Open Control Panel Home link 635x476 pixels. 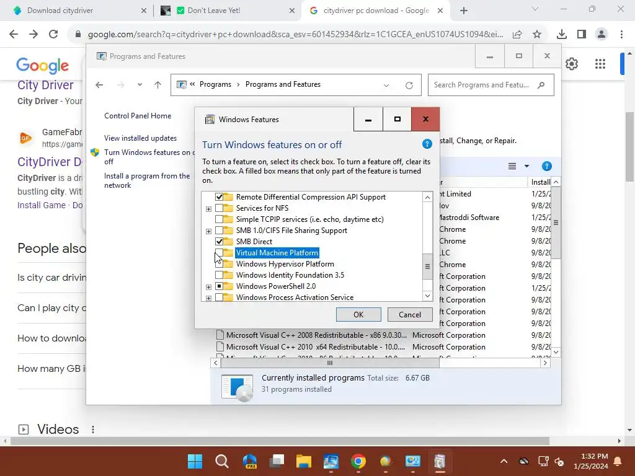tap(138, 116)
